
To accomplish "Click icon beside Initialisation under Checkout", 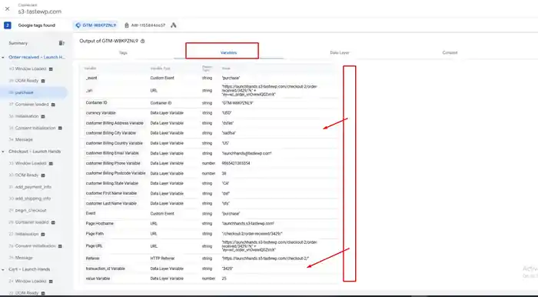I will [x=43, y=234].
